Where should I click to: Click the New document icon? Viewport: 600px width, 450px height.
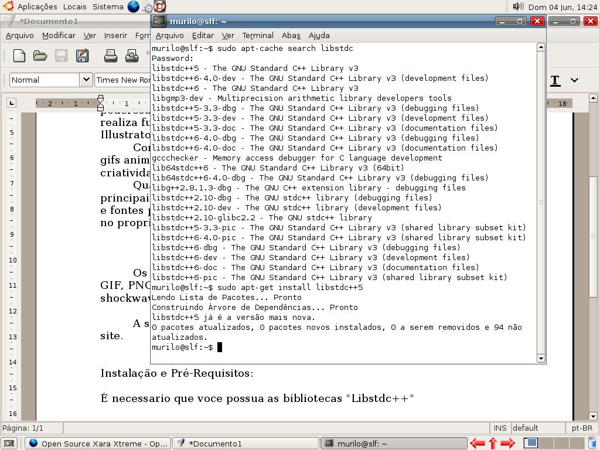click(19, 56)
